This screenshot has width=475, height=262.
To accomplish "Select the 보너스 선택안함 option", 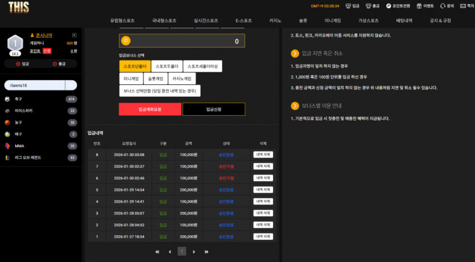I will coord(160,91).
